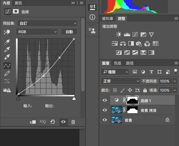The image size is (179, 146).
Task: Click the on-image targeted adjustment hand tool
Action: [7, 32]
